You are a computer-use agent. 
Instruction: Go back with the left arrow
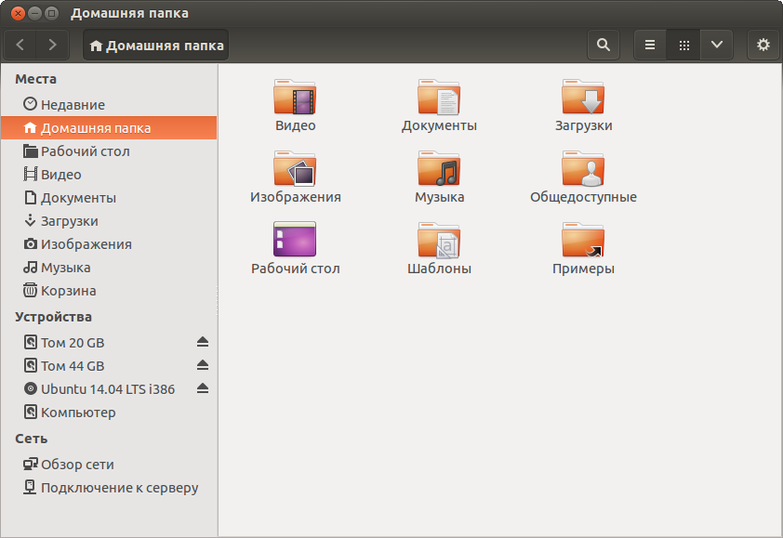pyautogui.click(x=20, y=45)
